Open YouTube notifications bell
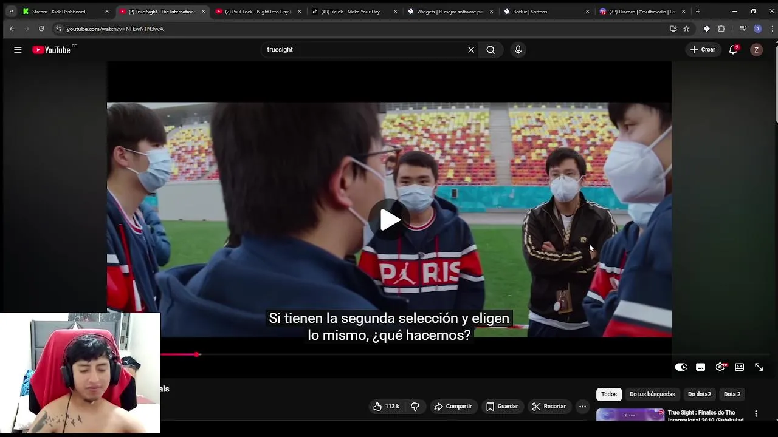Viewport: 778px width, 437px height. [x=733, y=50]
